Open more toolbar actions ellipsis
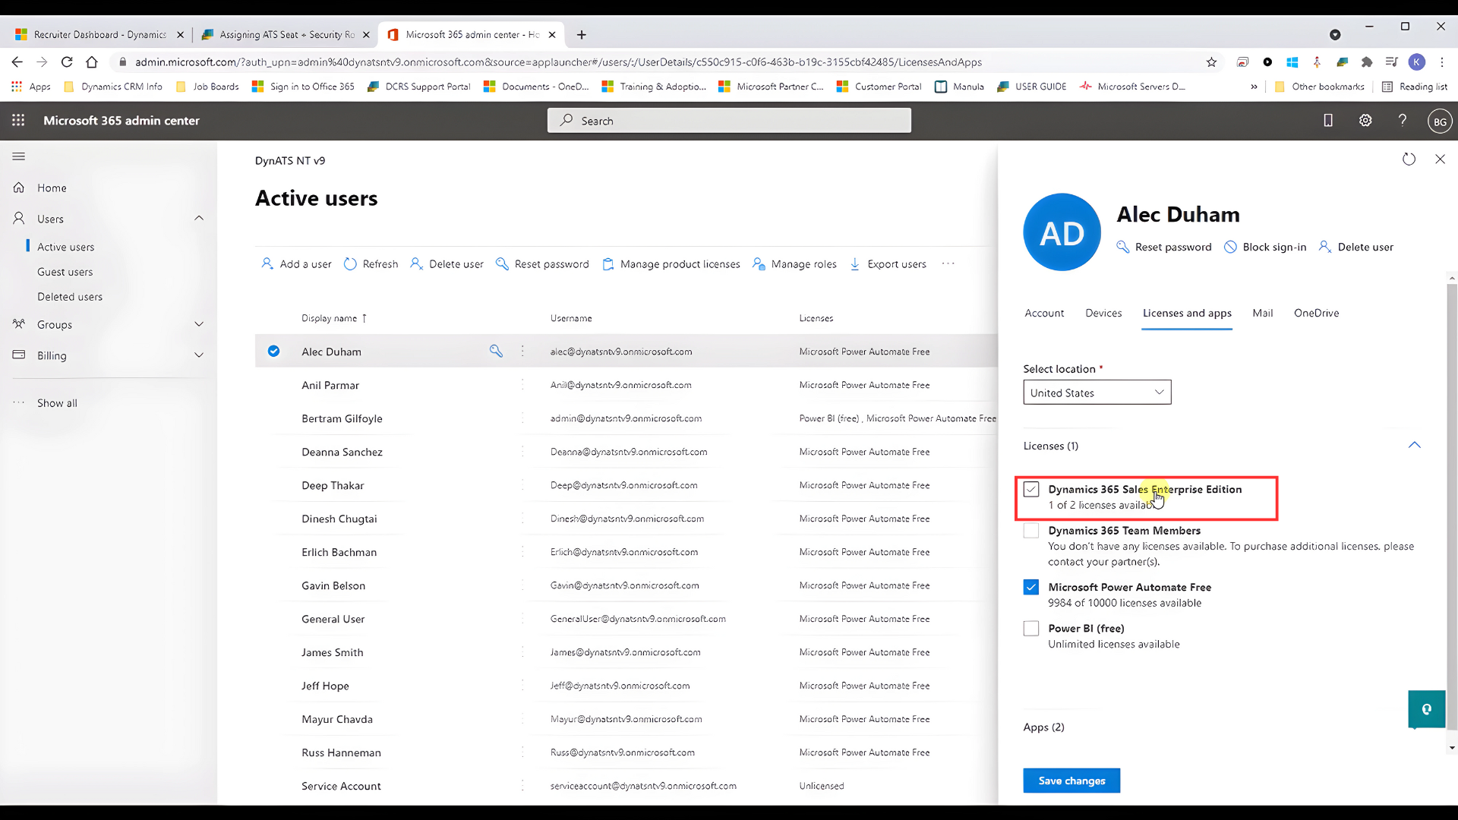1458x820 pixels. click(948, 263)
